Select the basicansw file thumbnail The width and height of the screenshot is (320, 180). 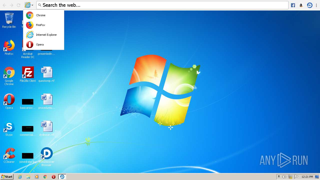tap(28, 101)
